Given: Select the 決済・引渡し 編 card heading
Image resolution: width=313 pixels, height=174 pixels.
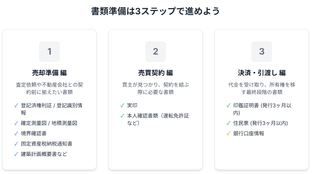Looking at the screenshot, I should pos(262,73).
